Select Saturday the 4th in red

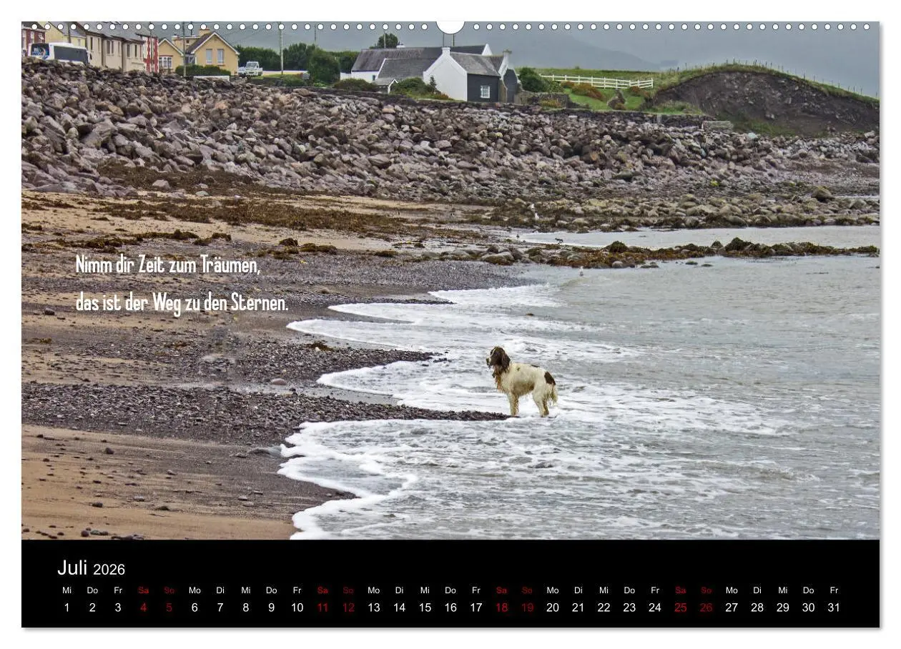143,608
